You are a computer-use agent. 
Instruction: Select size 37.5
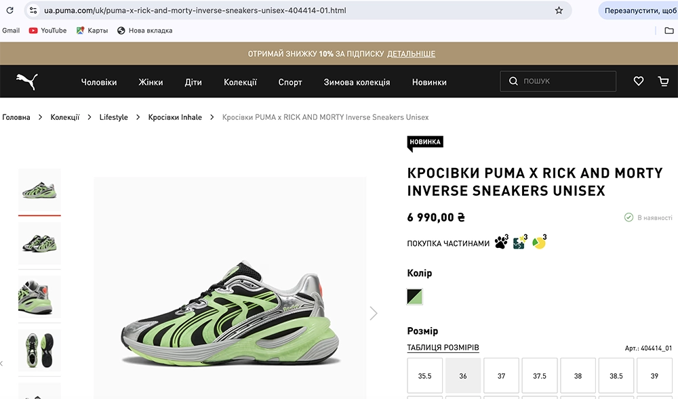(540, 376)
